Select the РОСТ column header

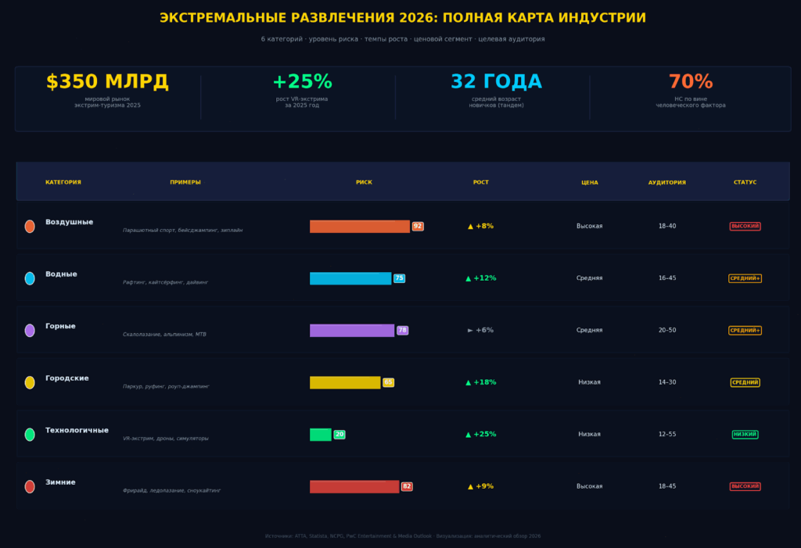click(x=480, y=182)
